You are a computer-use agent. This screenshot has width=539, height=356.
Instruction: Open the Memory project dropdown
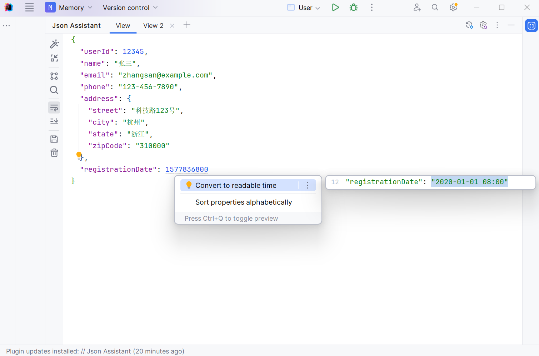click(69, 7)
